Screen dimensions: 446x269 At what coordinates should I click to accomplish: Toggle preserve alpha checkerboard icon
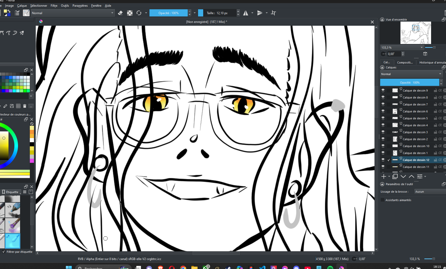click(130, 13)
